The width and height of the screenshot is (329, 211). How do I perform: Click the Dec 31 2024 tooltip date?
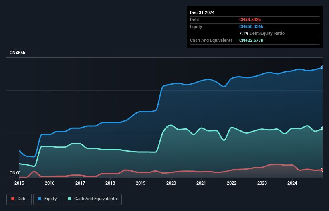tap(202, 12)
